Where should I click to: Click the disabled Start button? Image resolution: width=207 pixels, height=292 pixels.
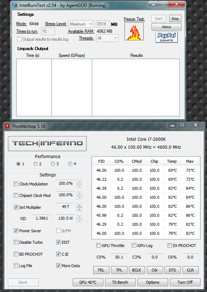click(x=159, y=19)
